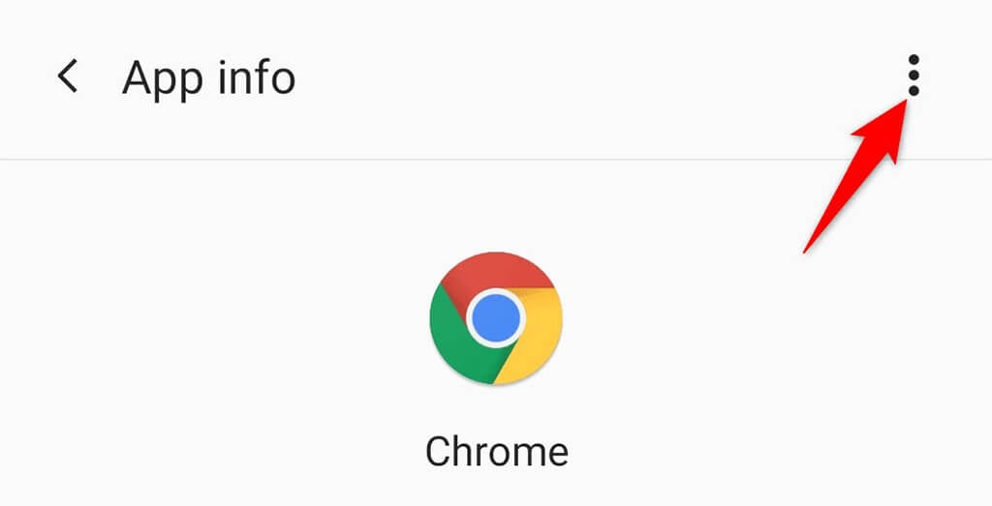Expand more options via the vertical ellipsis
The width and height of the screenshot is (992, 506).
click(913, 75)
